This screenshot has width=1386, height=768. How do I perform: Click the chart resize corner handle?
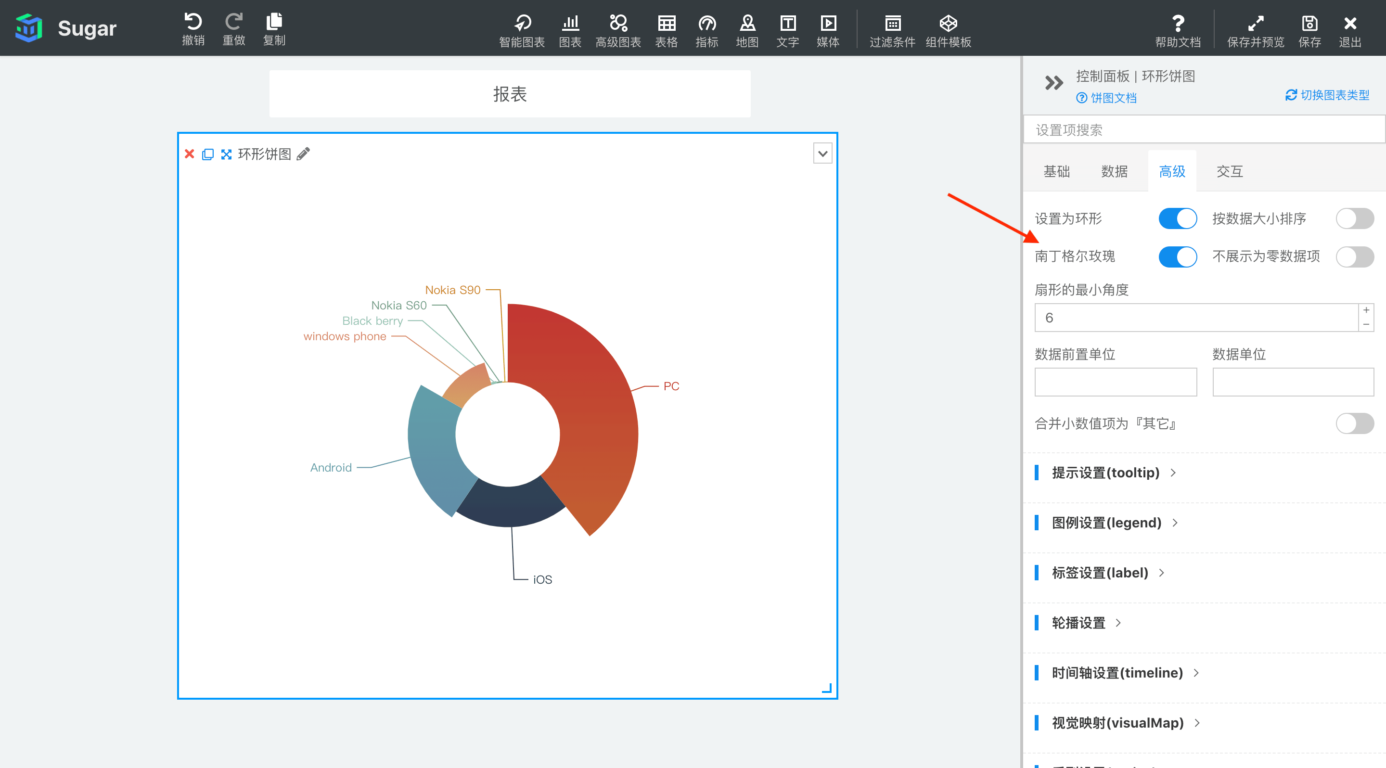pos(827,688)
